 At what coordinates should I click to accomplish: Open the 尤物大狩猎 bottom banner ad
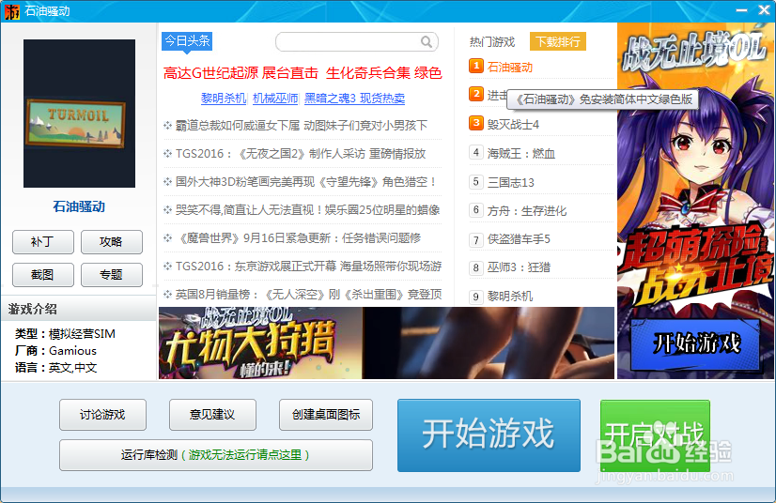[x=386, y=343]
